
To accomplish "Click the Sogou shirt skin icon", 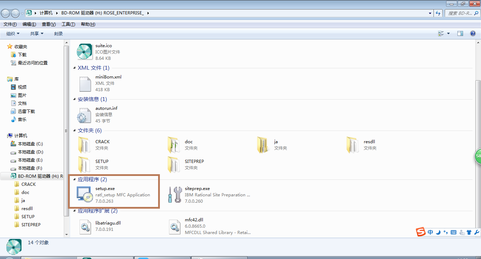I will coord(469,232).
